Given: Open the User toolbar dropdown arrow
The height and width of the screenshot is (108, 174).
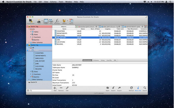Looking at the screenshot, I should click(42, 21).
